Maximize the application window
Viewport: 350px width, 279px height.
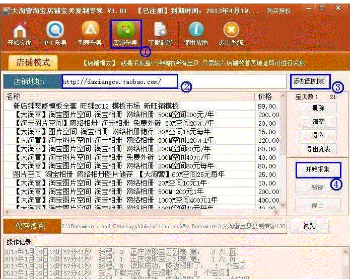(322, 9)
